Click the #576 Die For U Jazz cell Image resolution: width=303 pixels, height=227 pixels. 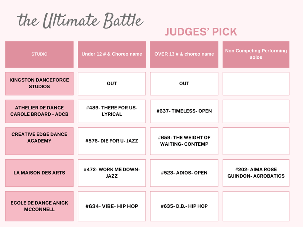pos(112,141)
